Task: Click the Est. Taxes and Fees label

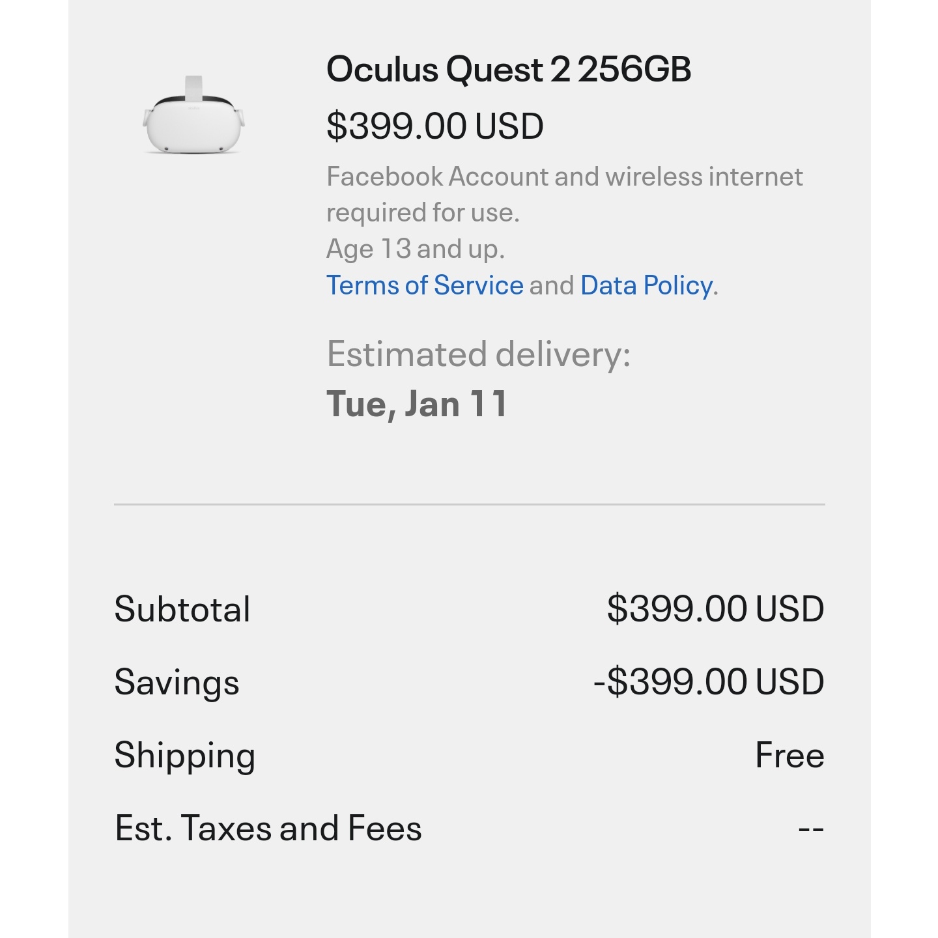Action: coord(268,829)
